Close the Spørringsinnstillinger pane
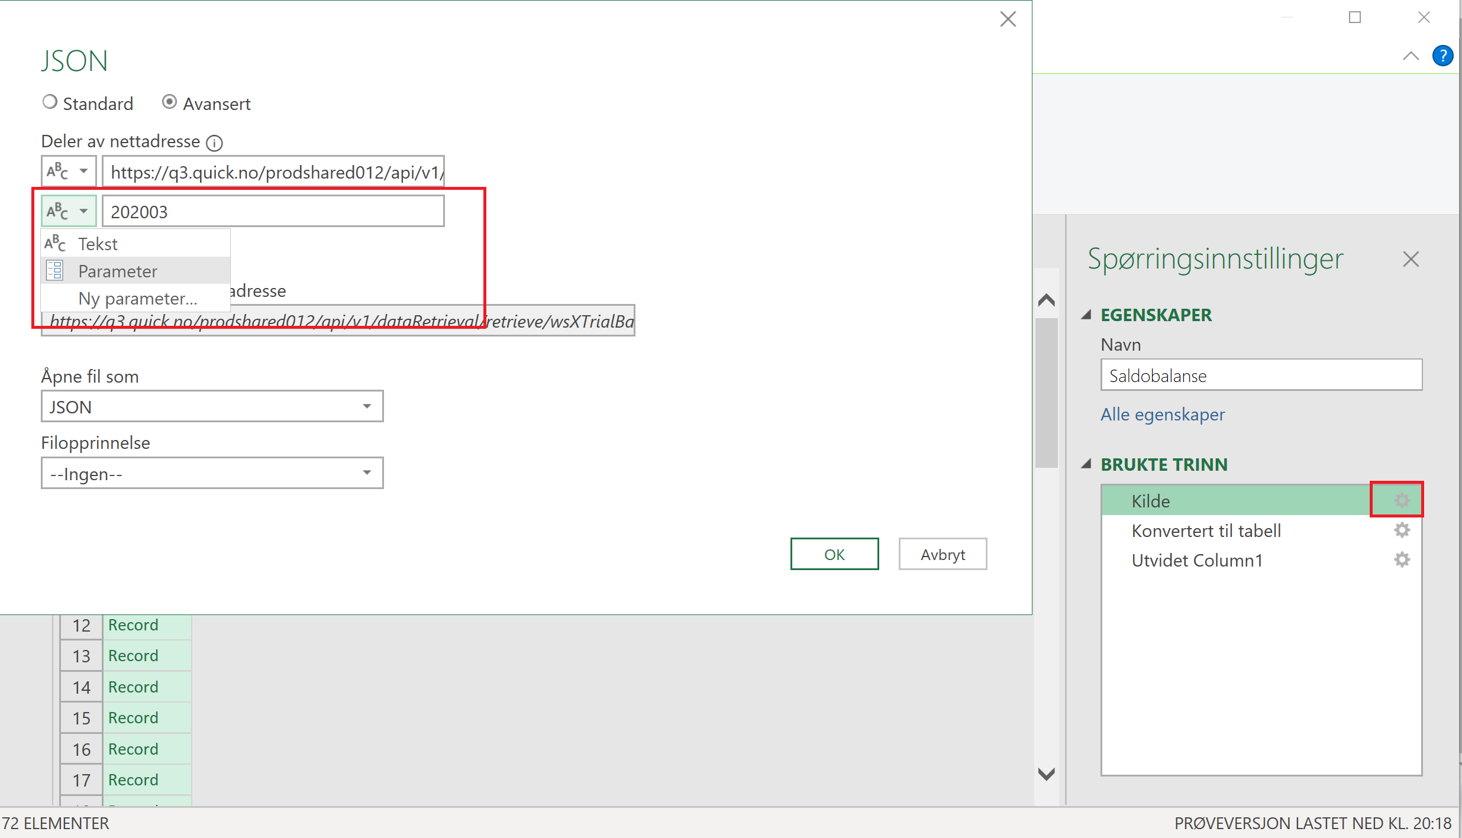 click(x=1411, y=259)
